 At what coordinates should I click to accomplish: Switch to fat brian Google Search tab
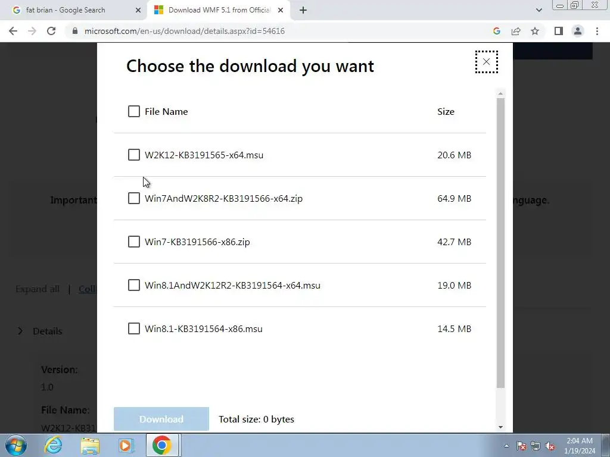(x=73, y=10)
